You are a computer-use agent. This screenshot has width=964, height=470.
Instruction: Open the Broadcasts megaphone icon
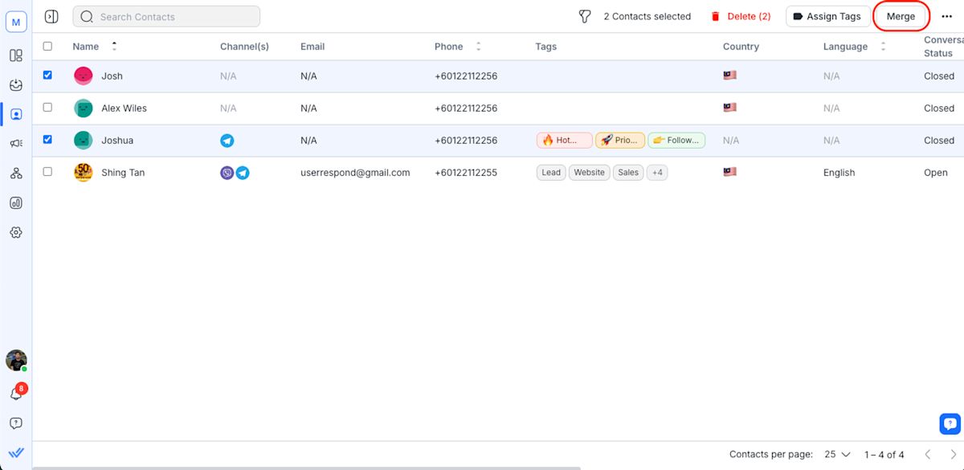16,144
